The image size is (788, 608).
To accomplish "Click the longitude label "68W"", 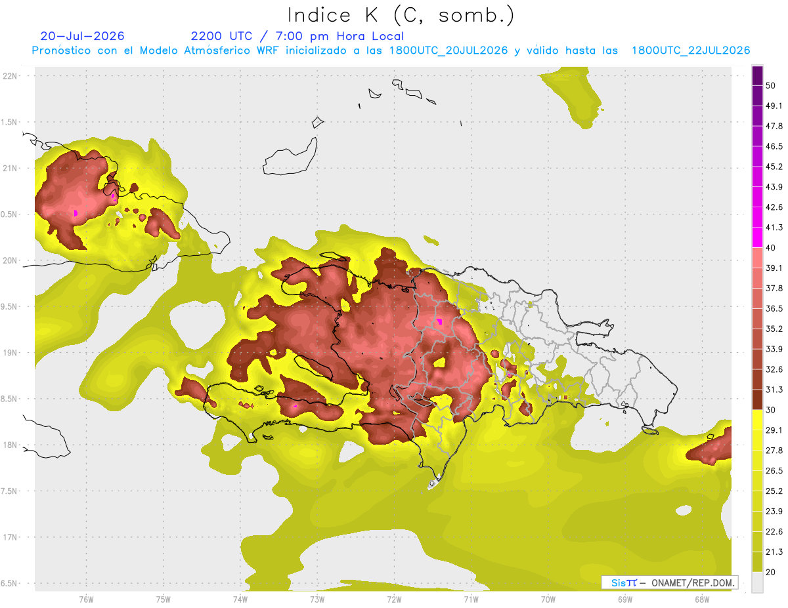I will coord(701,599).
